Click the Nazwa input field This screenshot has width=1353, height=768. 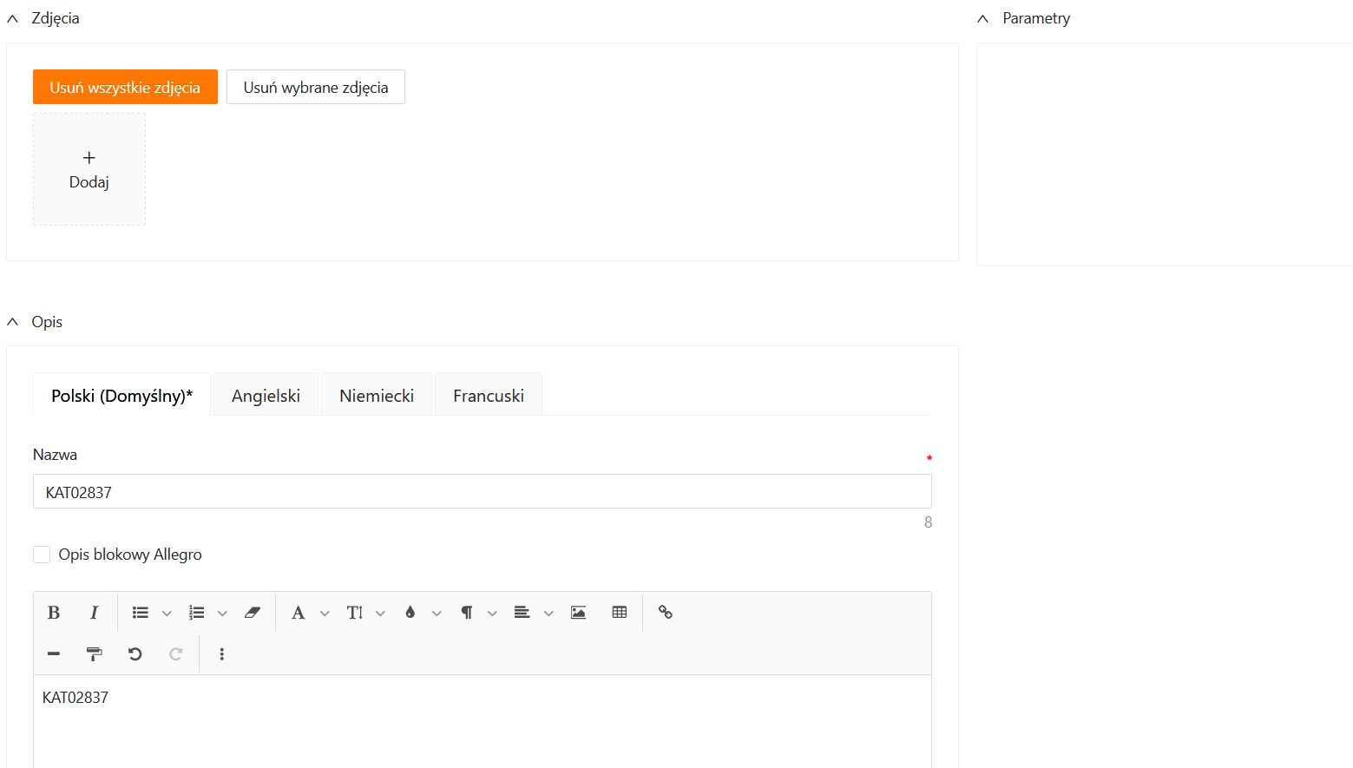pyautogui.click(x=482, y=492)
